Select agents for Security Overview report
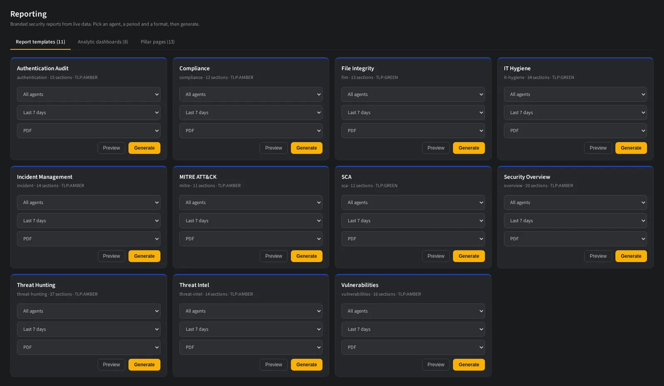The width and height of the screenshot is (664, 386). 576,203
